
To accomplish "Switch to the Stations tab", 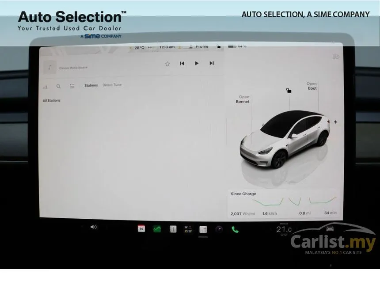I will click(x=91, y=85).
